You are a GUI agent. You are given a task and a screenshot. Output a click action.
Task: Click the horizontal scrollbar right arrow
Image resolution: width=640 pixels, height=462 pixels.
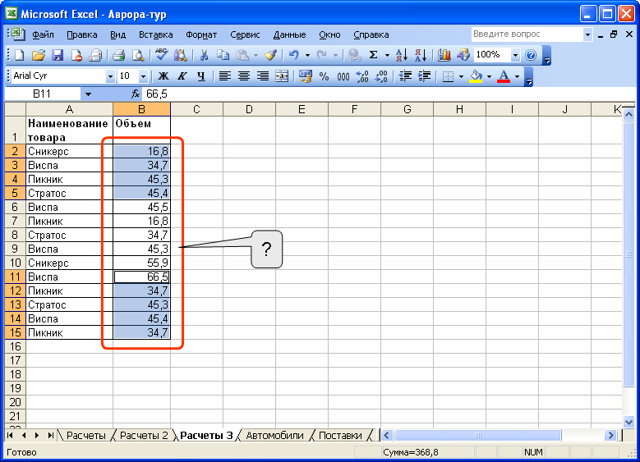[610, 436]
